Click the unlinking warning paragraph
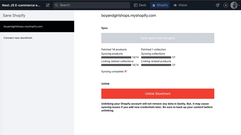Screen dimensions: 241x135 pos(157,107)
